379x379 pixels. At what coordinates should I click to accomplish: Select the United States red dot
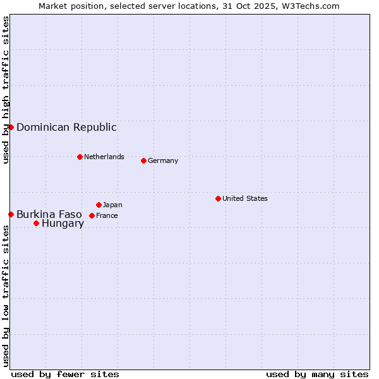(x=218, y=198)
